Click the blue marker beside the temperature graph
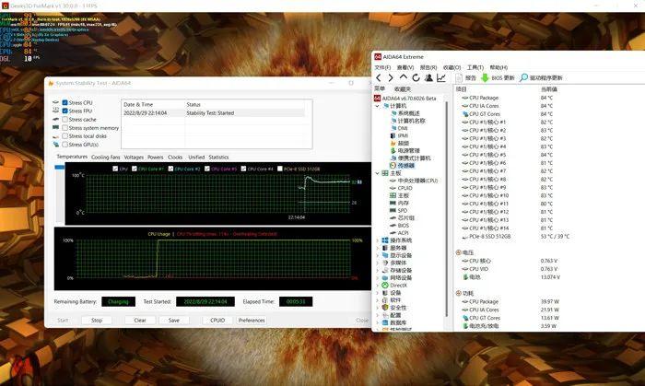The image size is (645, 386). (x=60, y=167)
